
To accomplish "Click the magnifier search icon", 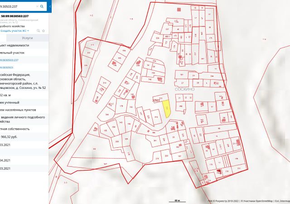I will coord(42,6).
